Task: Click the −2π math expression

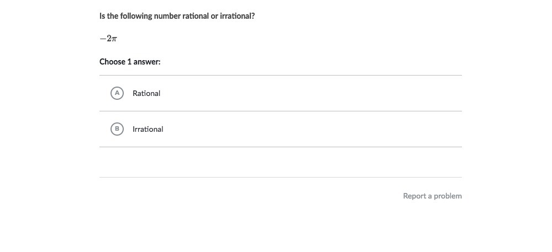Action: tap(108, 39)
